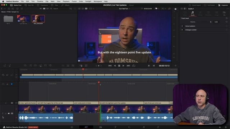The height and width of the screenshot is (129, 230).
Task: Jump to last frame of timeline
Action: 128,66
